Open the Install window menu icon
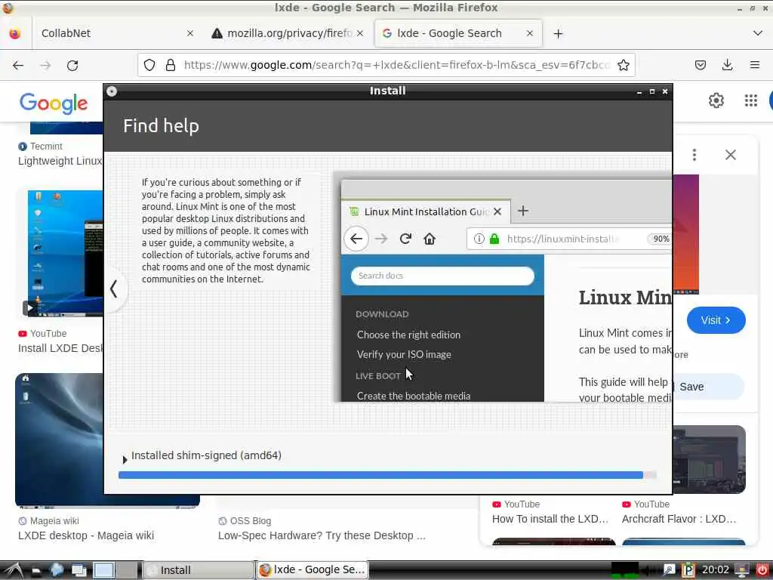 112,91
